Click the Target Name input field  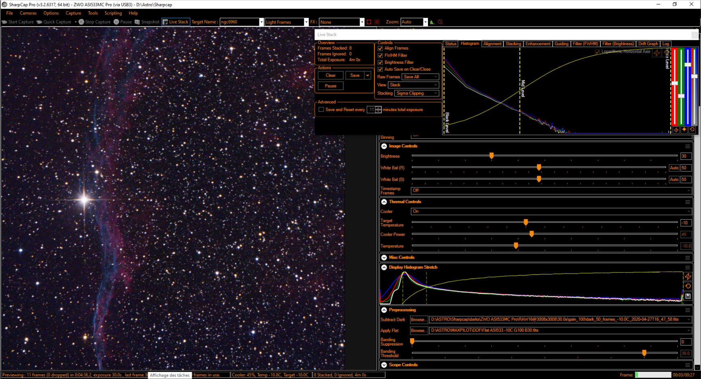[239, 22]
